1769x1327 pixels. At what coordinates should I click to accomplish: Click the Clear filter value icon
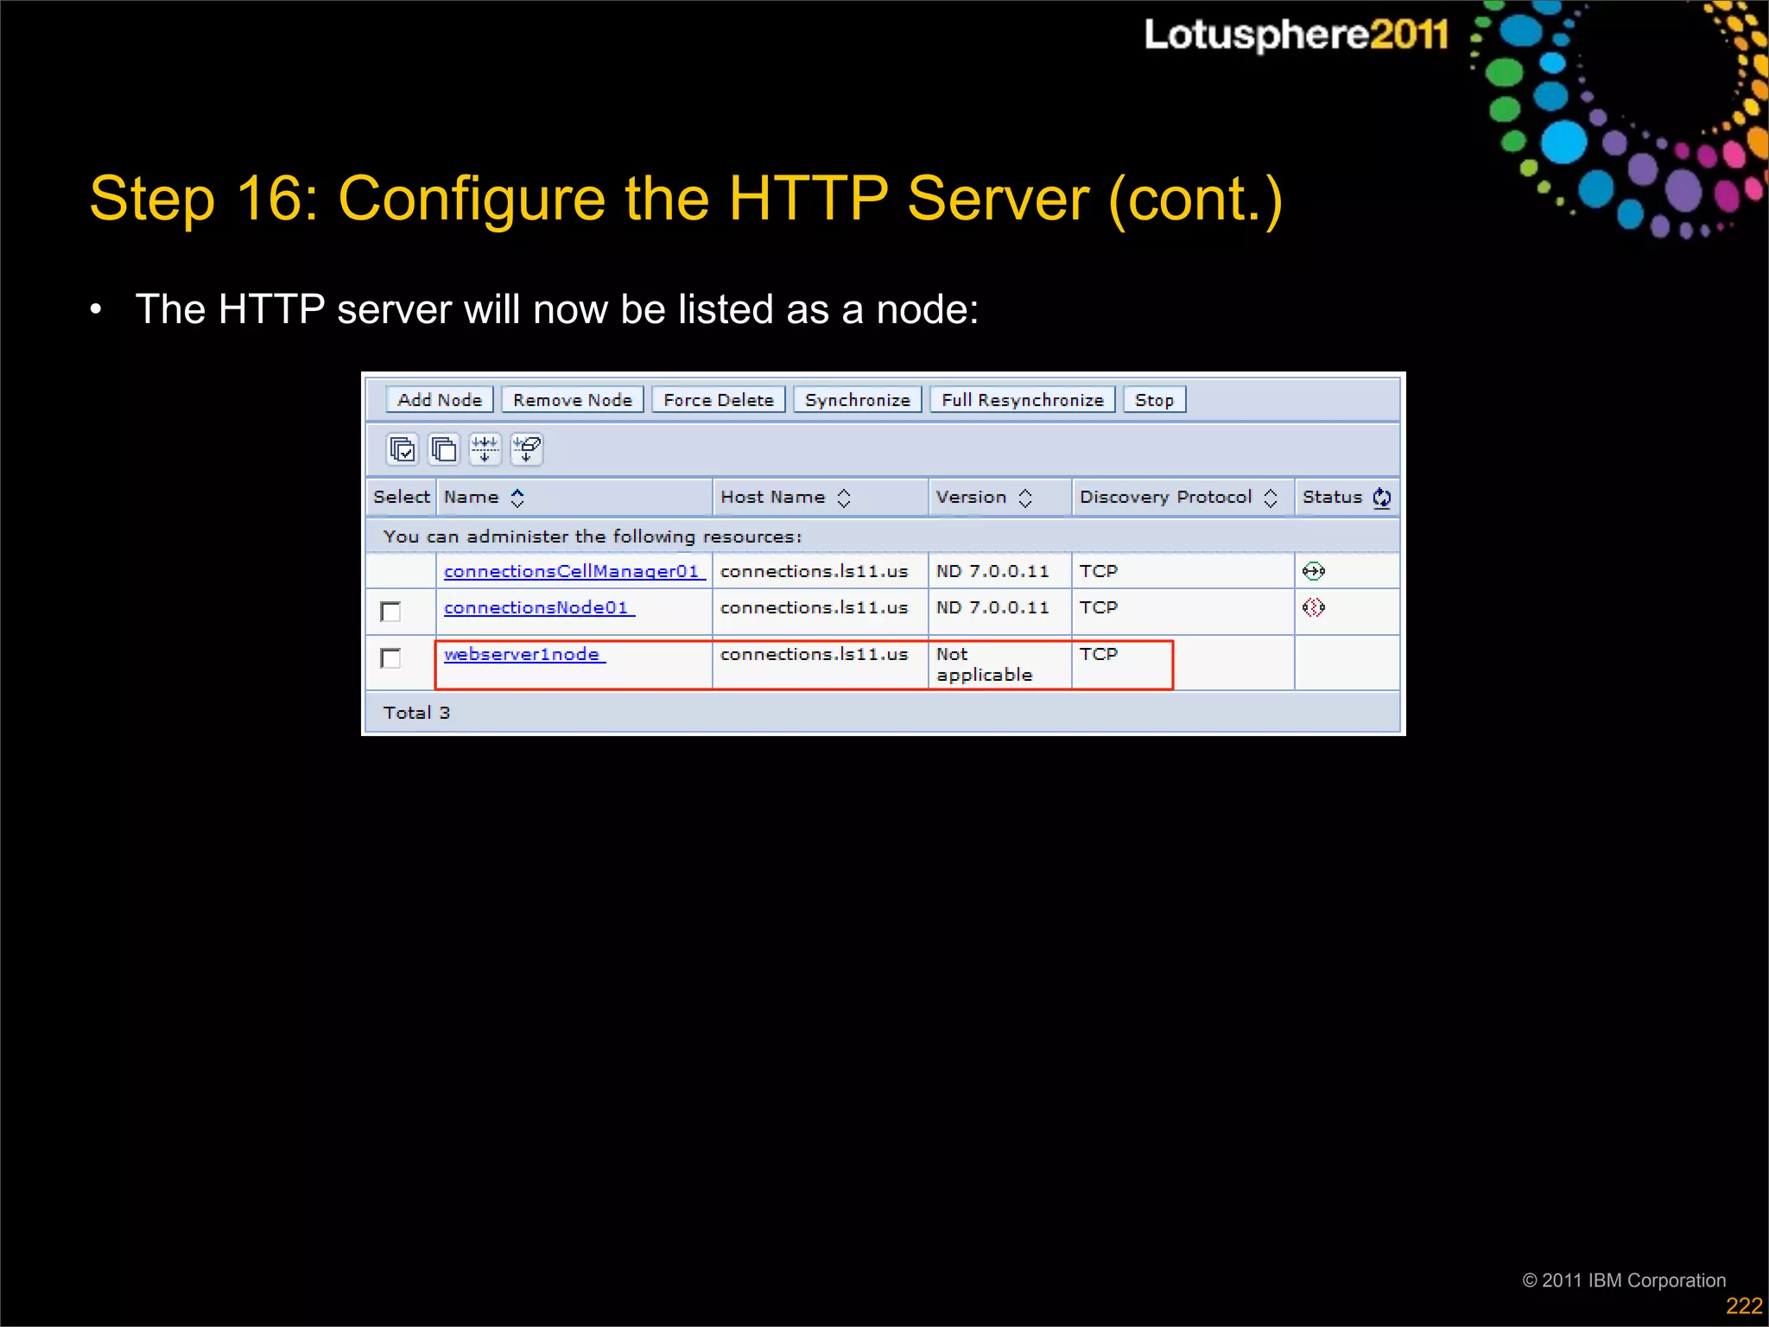(x=526, y=449)
